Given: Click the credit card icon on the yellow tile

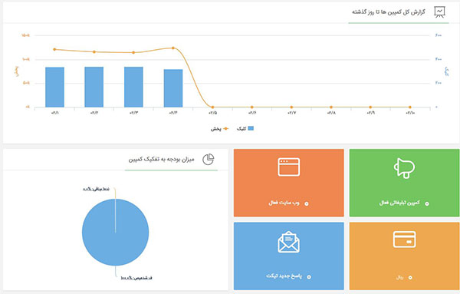Looking at the screenshot, I should [404, 239].
